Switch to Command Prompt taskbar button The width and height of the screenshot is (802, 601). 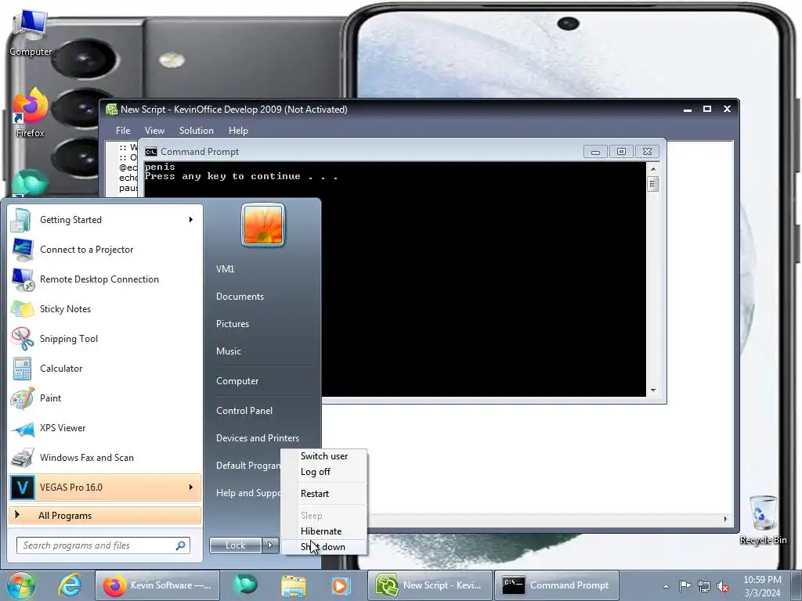click(557, 585)
